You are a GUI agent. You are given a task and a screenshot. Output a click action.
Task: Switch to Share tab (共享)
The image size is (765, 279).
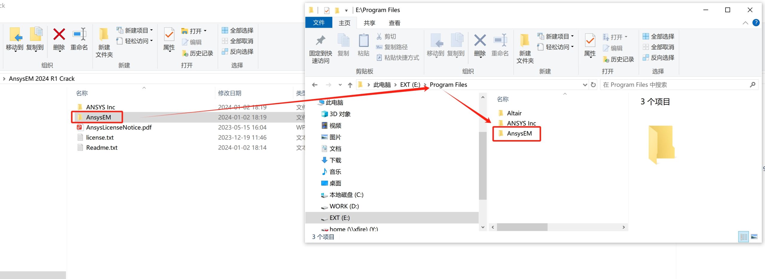point(369,23)
